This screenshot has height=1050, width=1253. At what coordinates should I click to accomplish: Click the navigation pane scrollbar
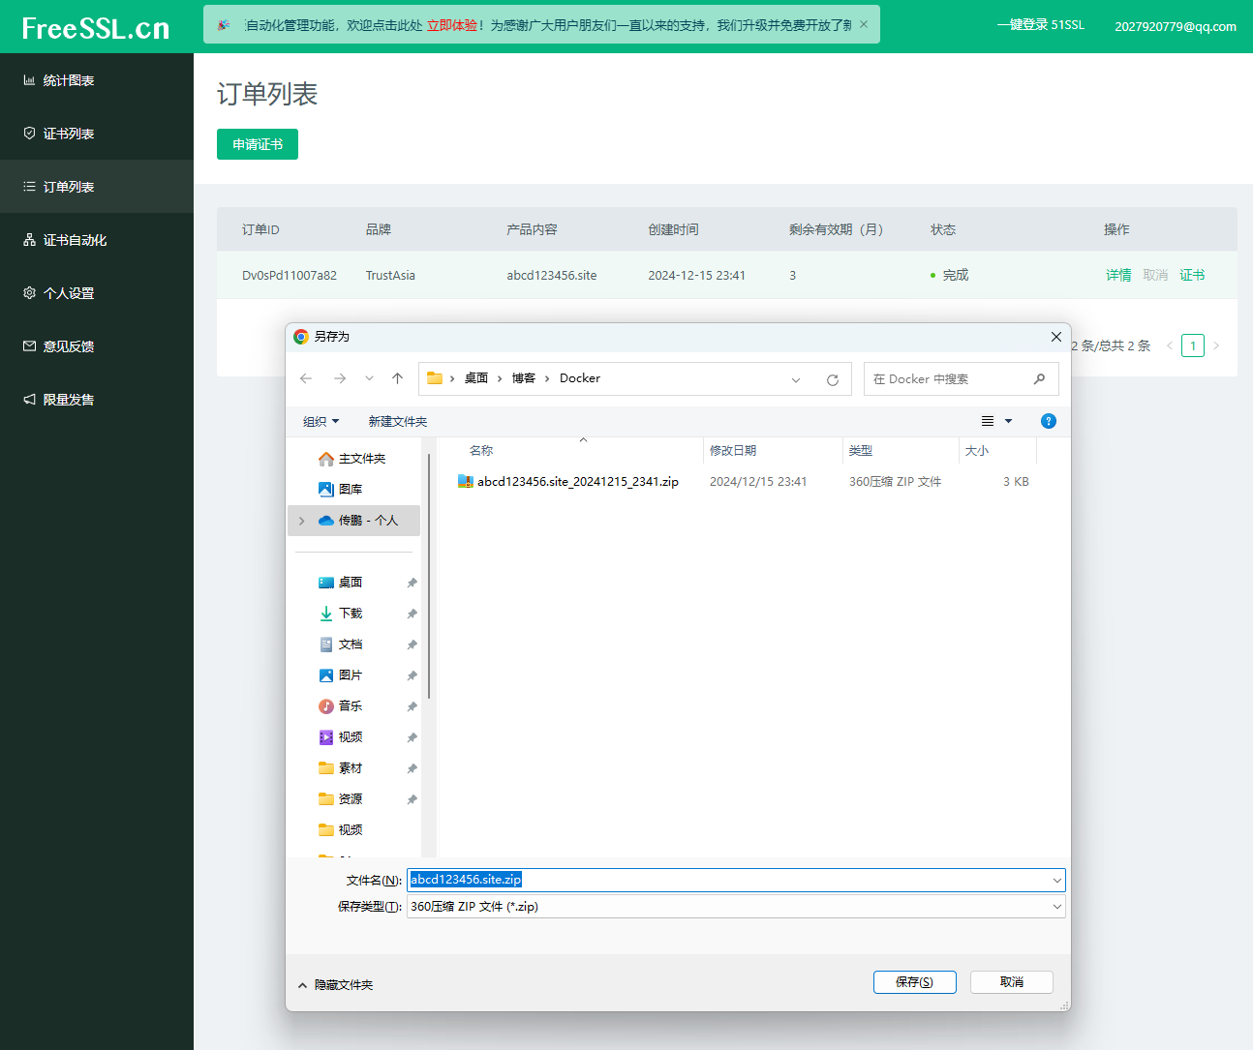pyautogui.click(x=428, y=576)
